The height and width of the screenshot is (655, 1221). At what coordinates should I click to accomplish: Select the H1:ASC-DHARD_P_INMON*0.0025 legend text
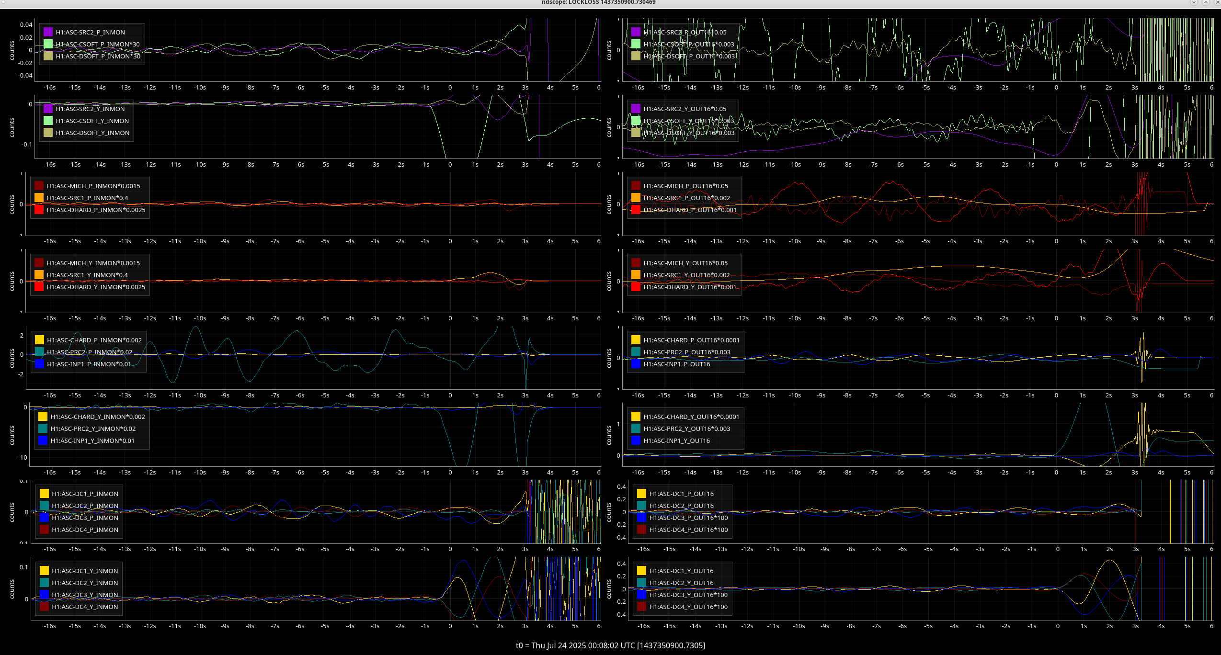click(96, 210)
